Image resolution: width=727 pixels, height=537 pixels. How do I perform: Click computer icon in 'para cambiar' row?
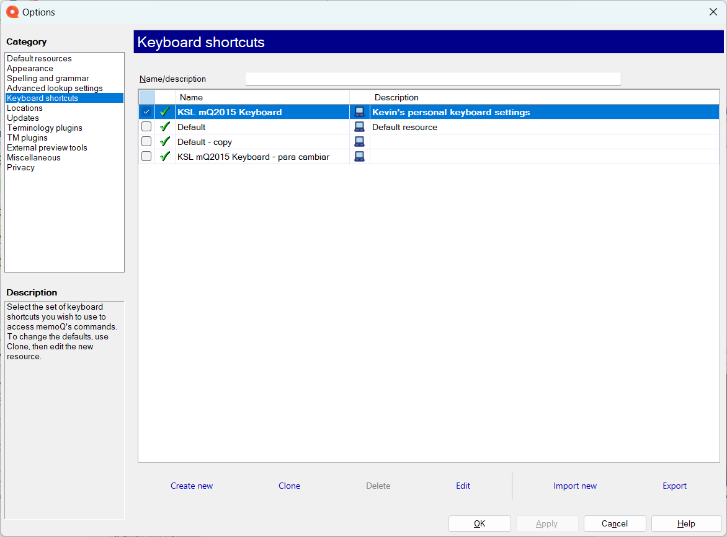359,156
